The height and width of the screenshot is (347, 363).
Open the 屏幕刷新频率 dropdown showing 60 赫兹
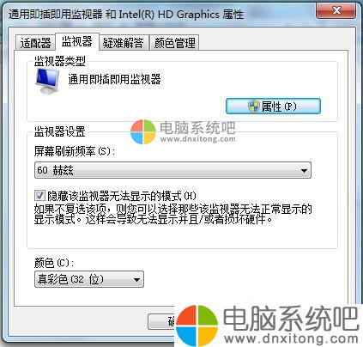click(x=172, y=170)
